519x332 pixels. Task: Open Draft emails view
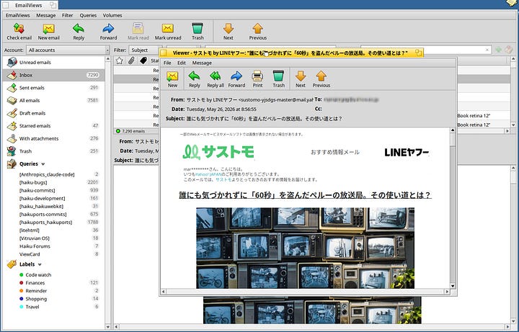point(53,113)
